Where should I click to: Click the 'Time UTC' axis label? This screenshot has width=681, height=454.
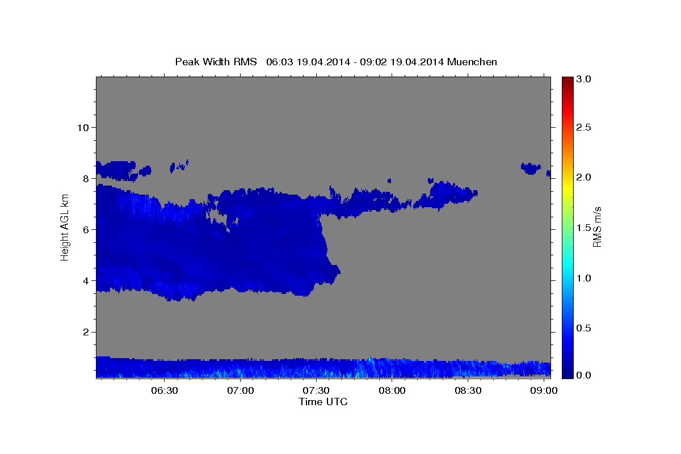(x=323, y=402)
